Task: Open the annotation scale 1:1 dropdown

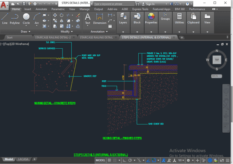Action: tap(181, 160)
